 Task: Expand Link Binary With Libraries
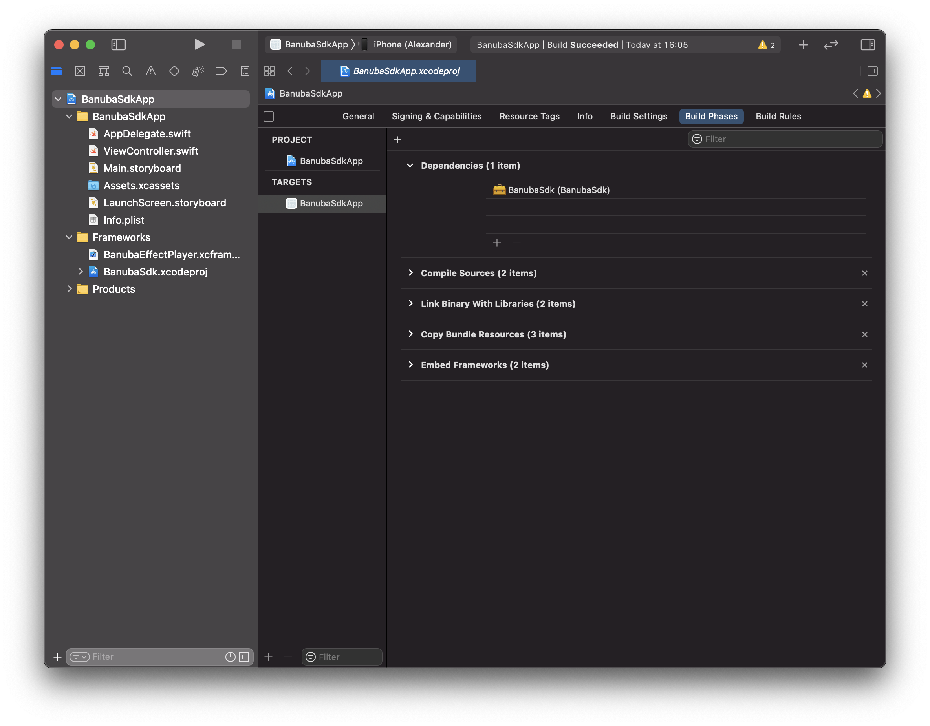coord(410,303)
